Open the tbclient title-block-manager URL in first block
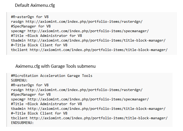Screen dimensions: 183x131 click(99, 50)
